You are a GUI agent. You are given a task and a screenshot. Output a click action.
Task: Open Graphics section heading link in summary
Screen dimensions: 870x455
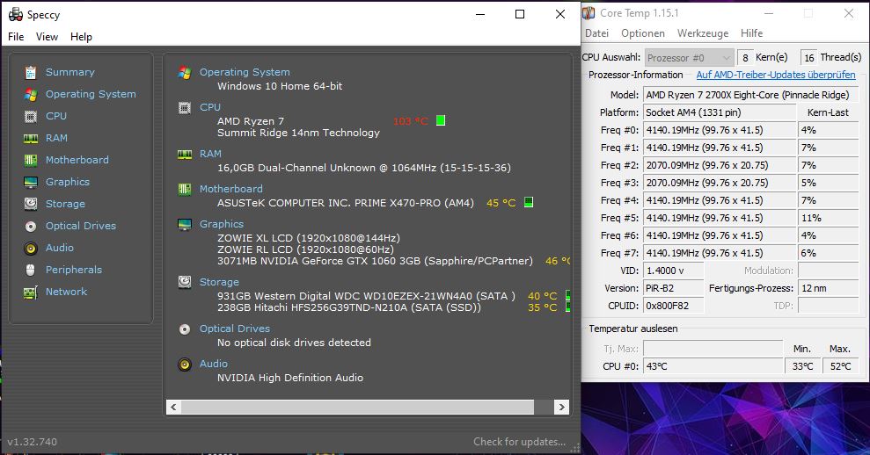(x=222, y=224)
